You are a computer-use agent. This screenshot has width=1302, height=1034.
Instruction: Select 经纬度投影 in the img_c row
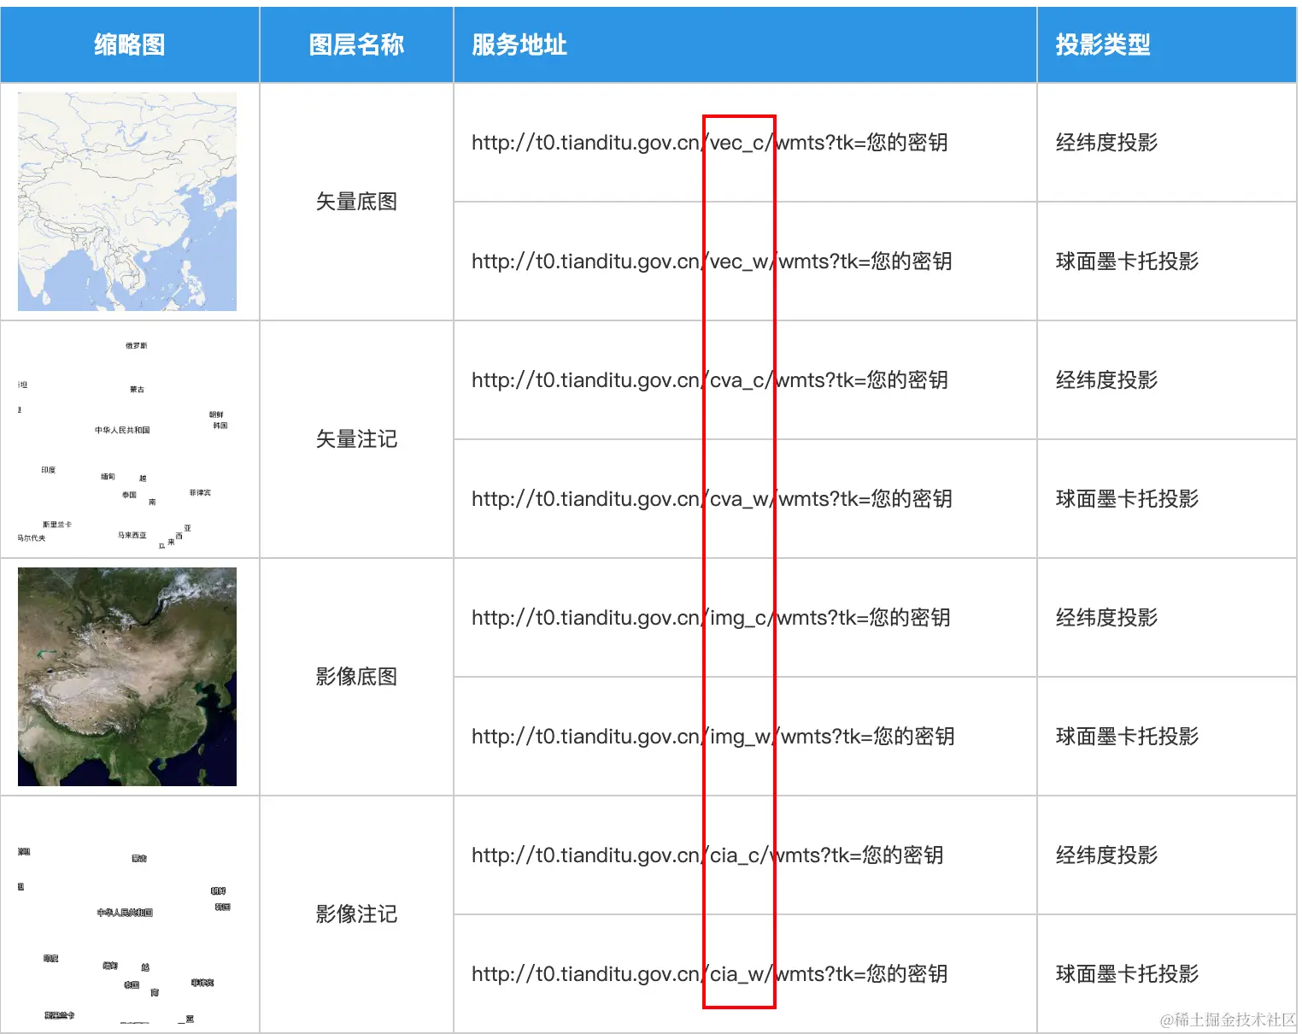[x=1106, y=618]
